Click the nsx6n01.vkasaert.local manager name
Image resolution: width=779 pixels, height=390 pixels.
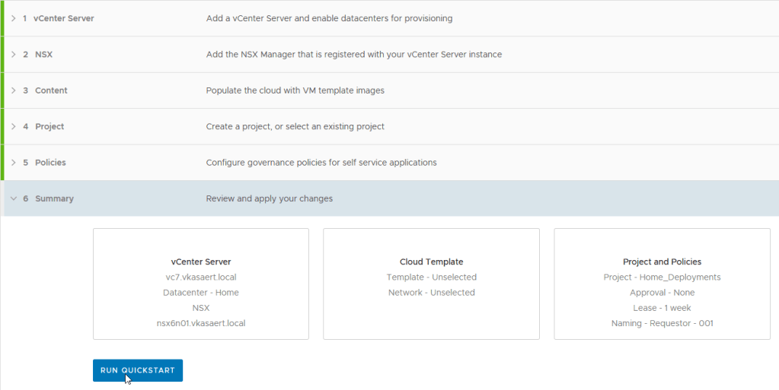201,323
